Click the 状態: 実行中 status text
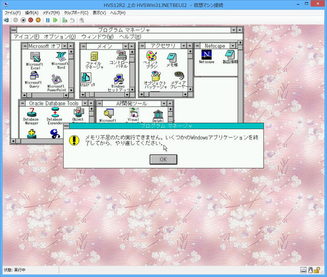This screenshot has width=327, height=277. point(15,270)
